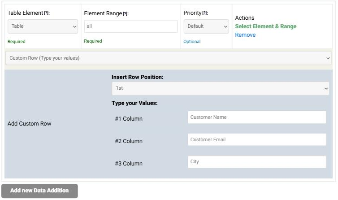
Task: Click the Element Range input field
Action: (130, 26)
